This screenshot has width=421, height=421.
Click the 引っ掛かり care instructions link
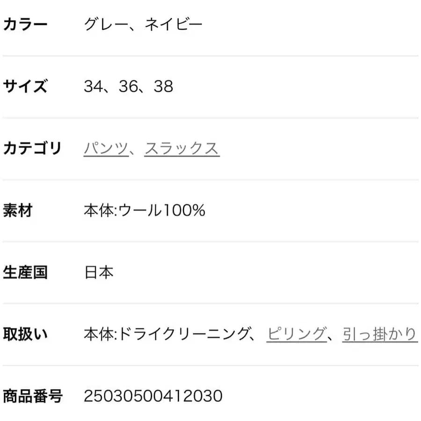point(379,333)
